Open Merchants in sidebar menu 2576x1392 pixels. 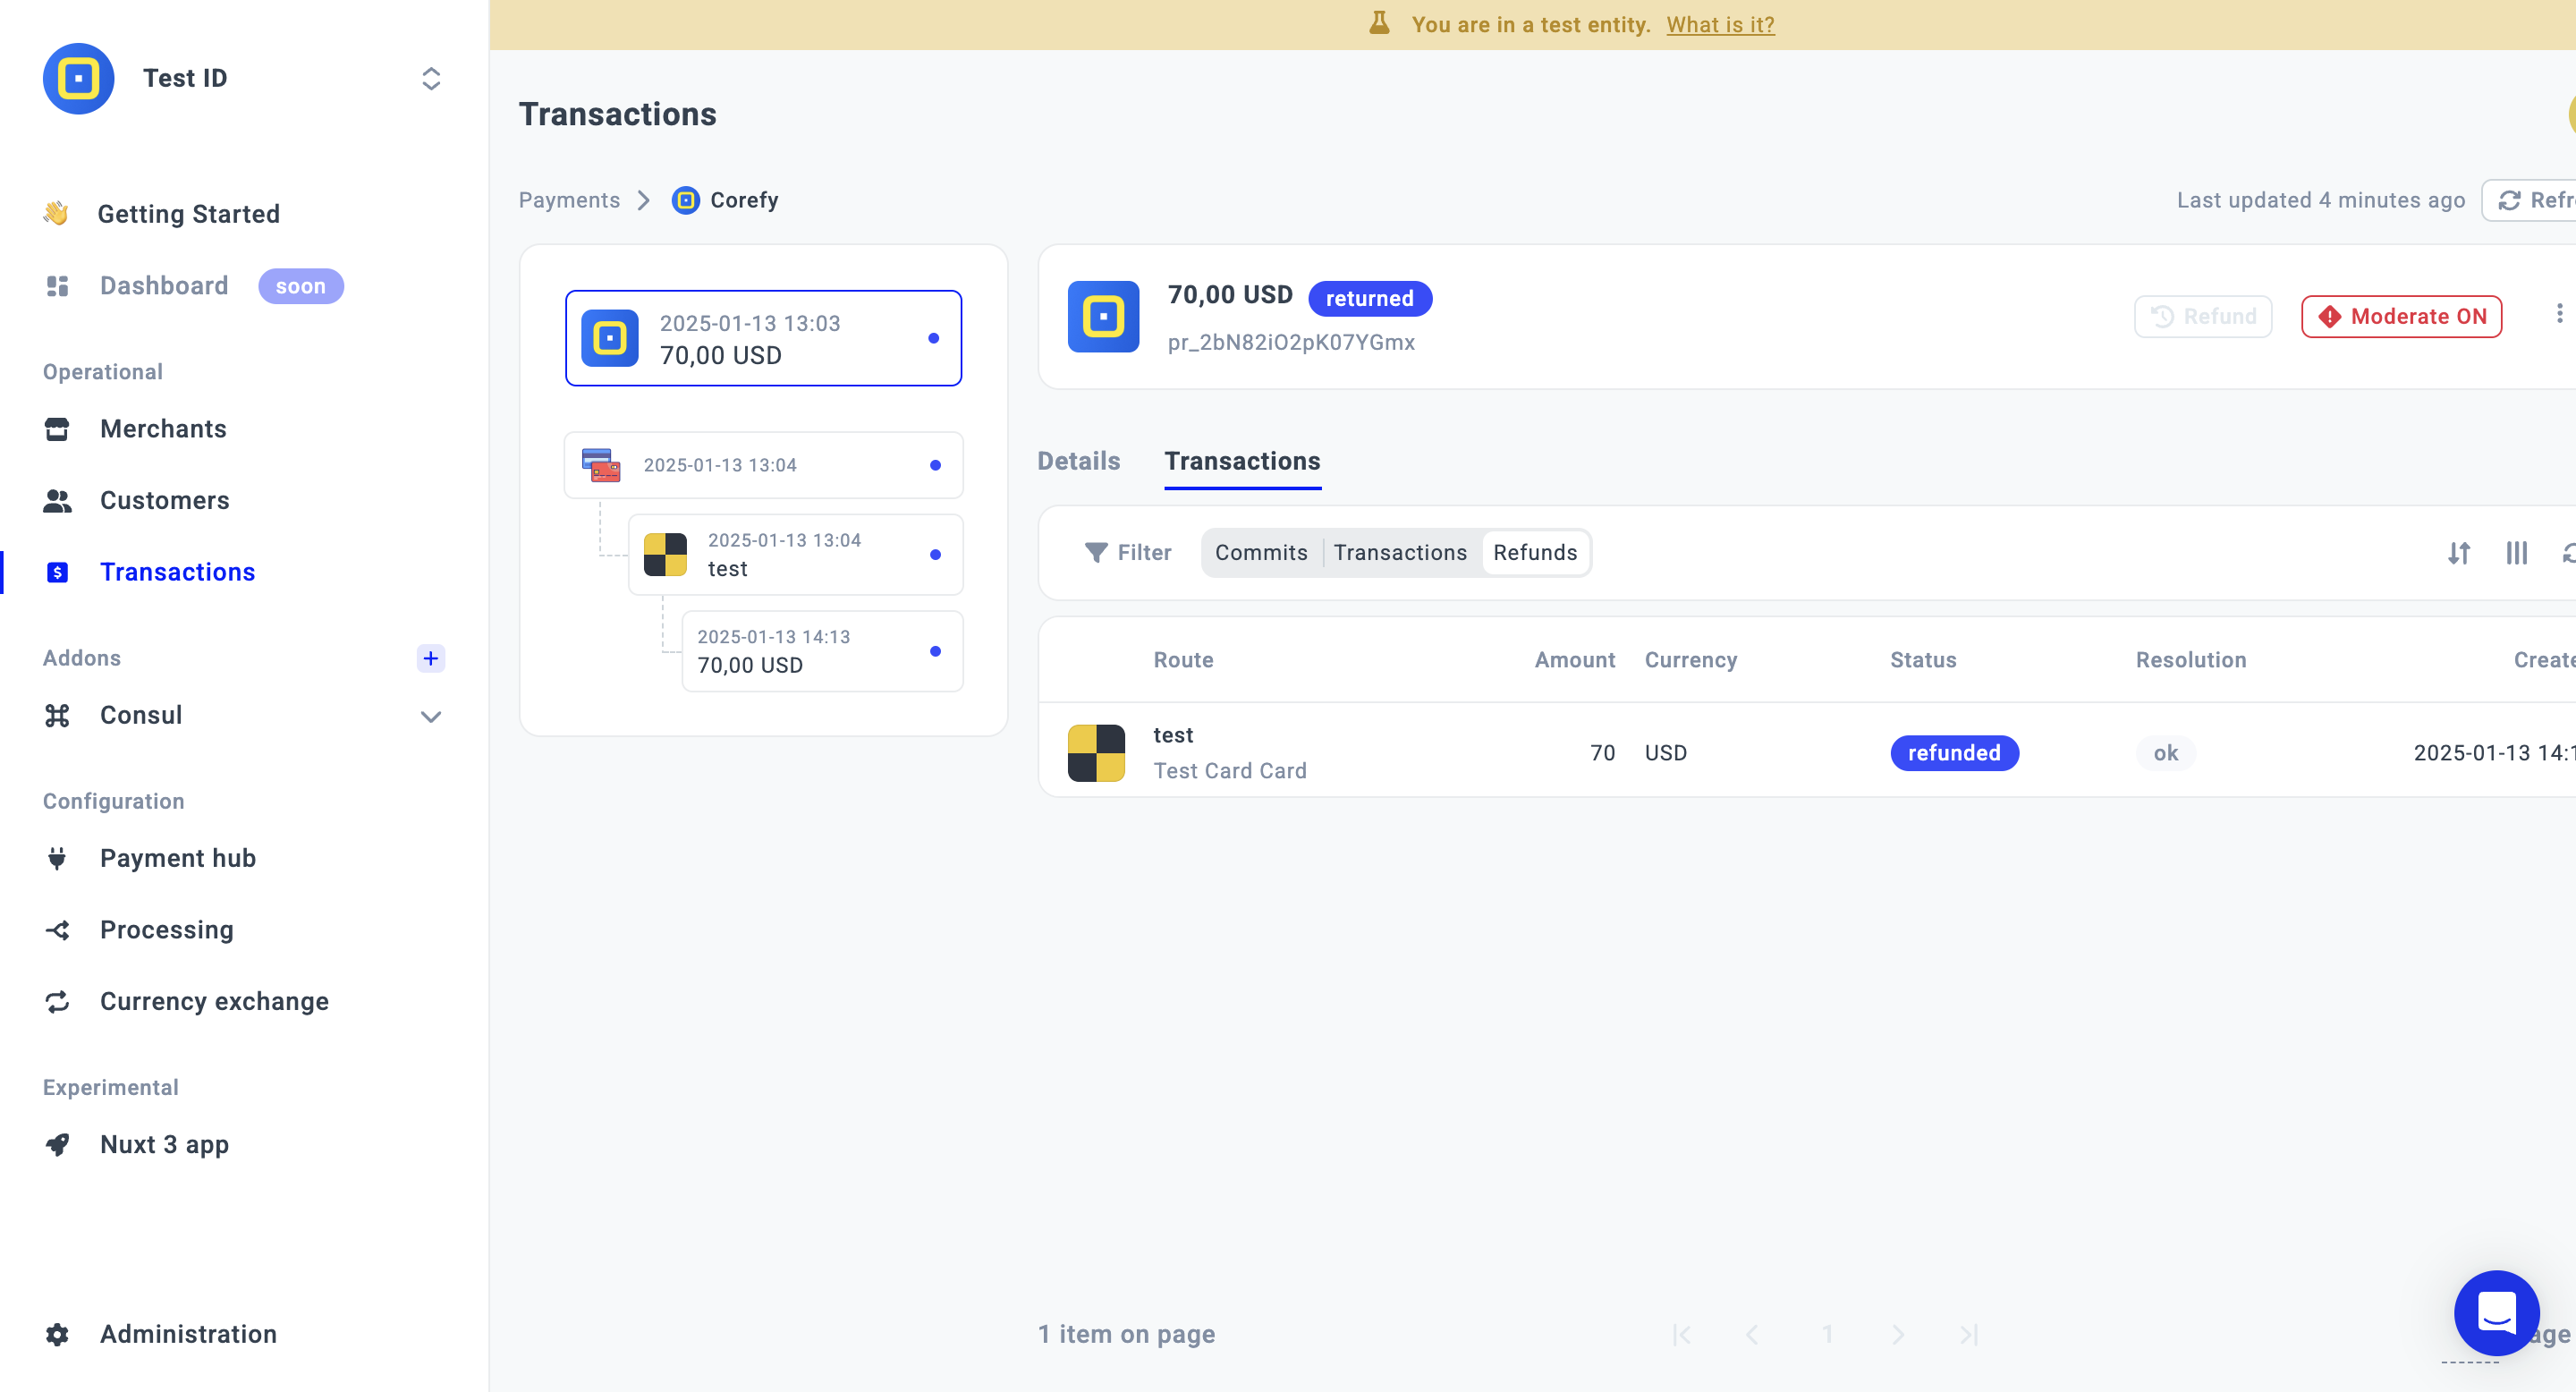pos(163,429)
